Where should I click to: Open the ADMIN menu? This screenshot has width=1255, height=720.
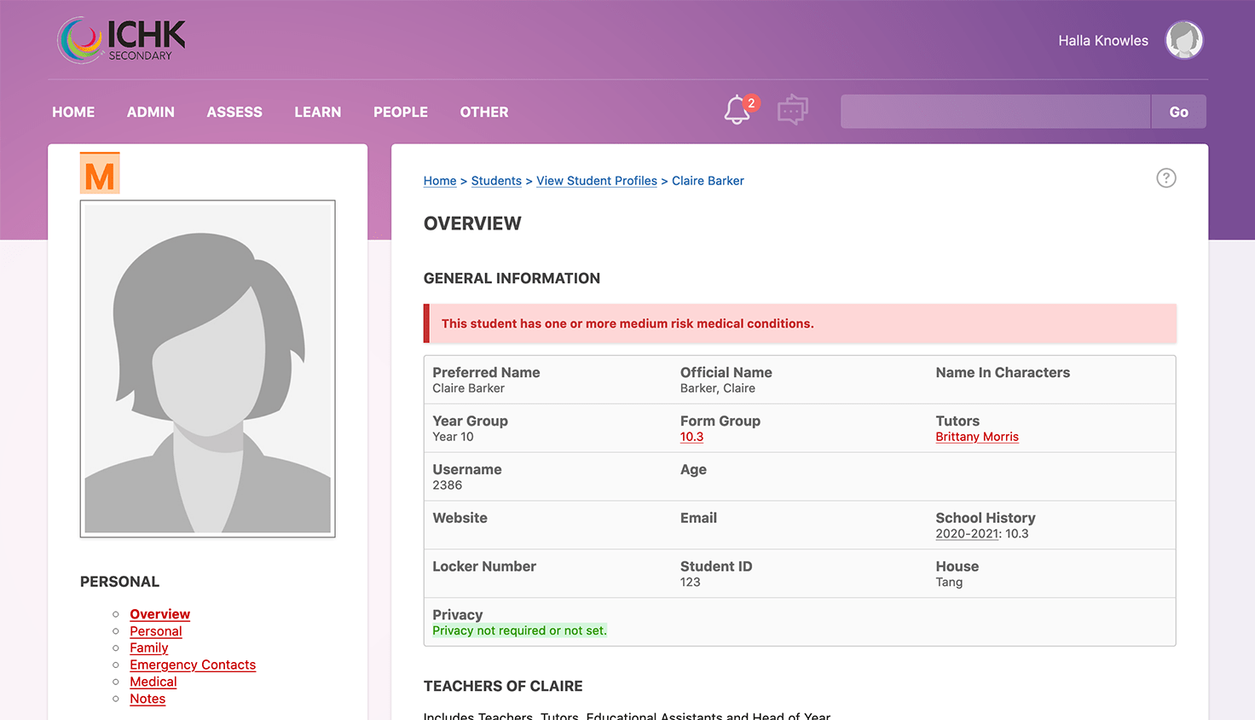150,112
